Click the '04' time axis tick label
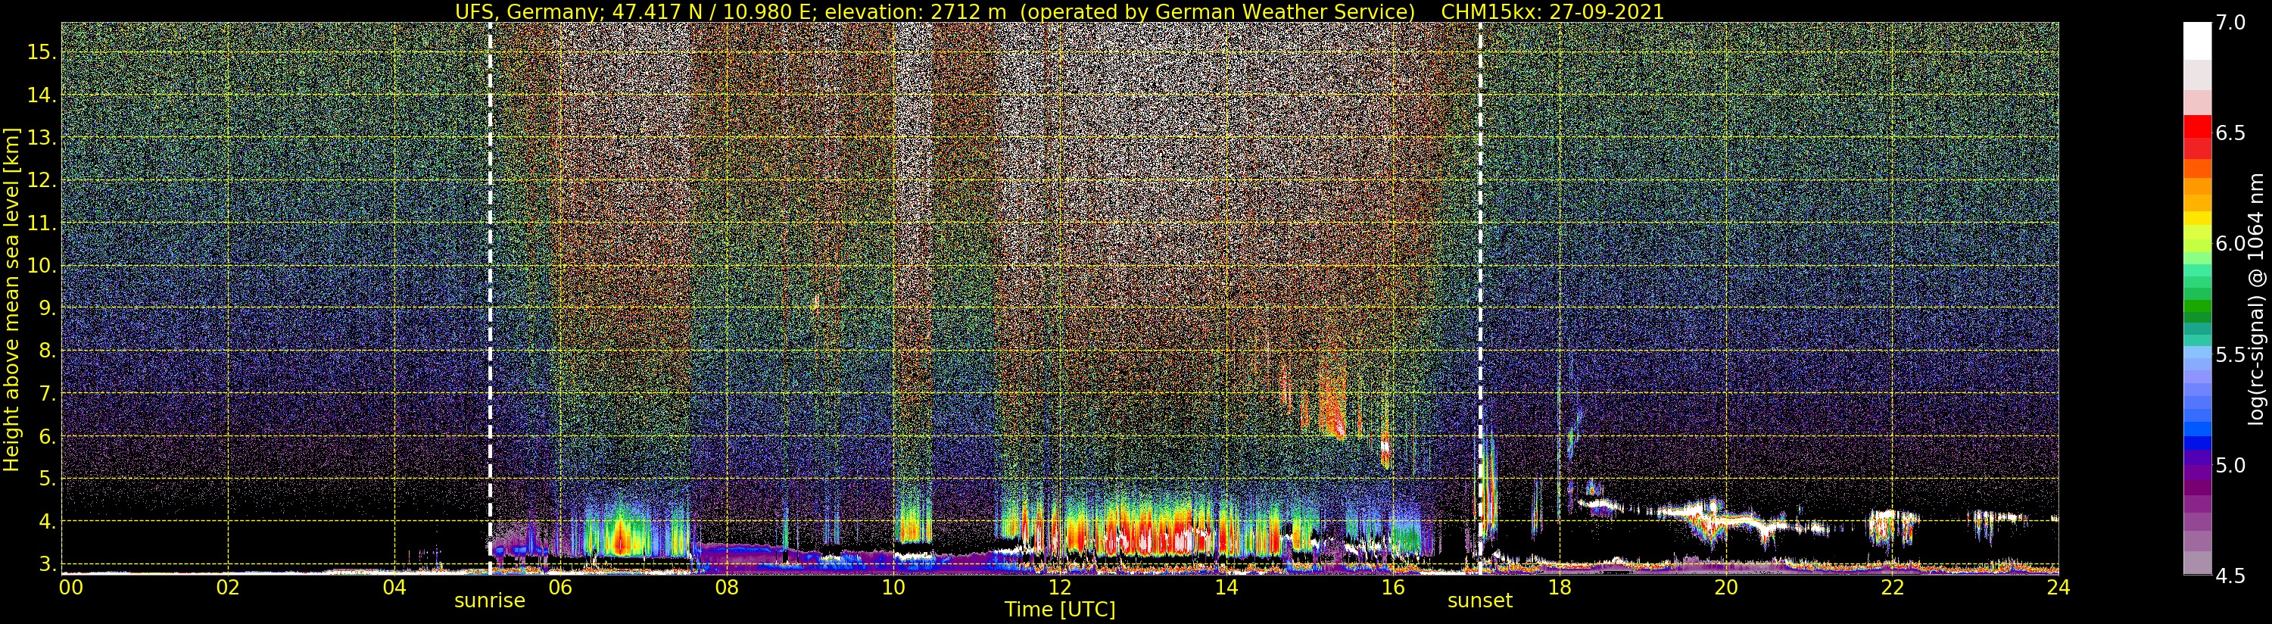The width and height of the screenshot is (2272, 624). [x=394, y=587]
